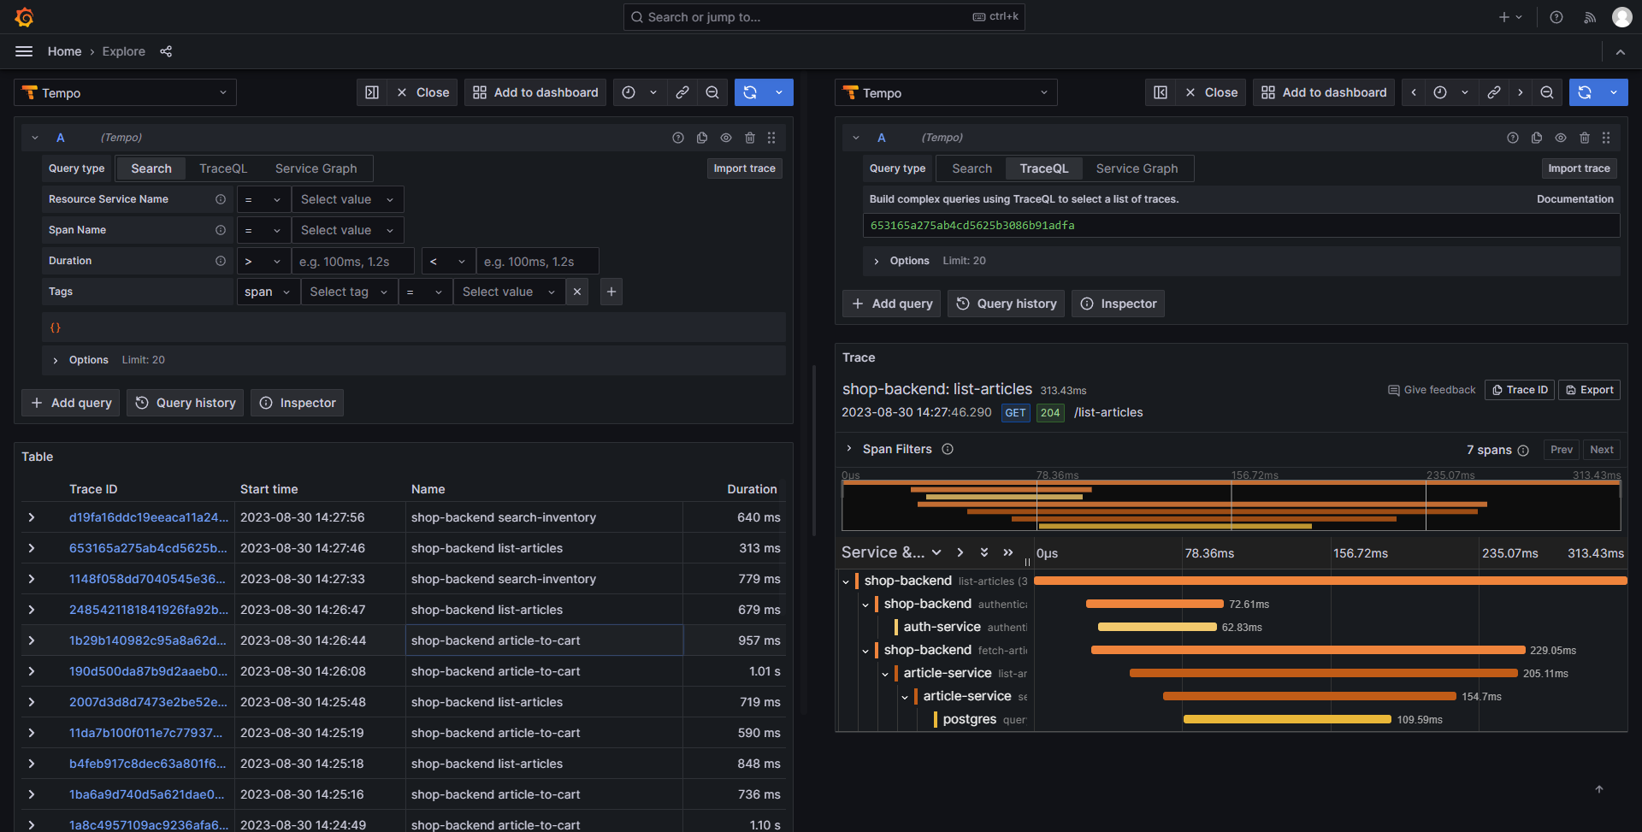Screen dimensions: 1642x832
Task: Click the TraceQL query editor field
Action: click(x=1241, y=226)
